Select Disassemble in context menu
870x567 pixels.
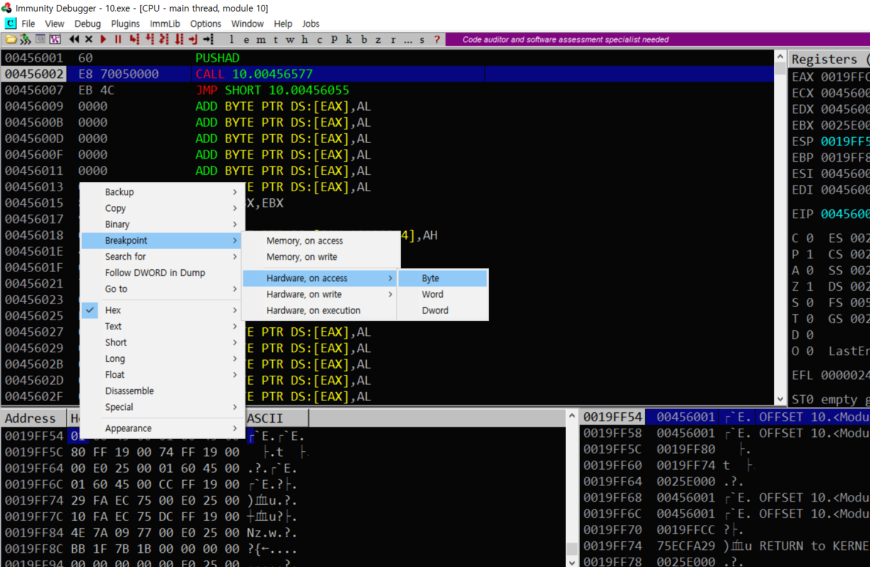point(162,391)
